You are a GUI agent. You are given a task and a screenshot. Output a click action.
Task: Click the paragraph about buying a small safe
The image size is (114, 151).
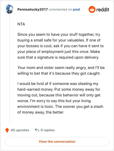60,46
